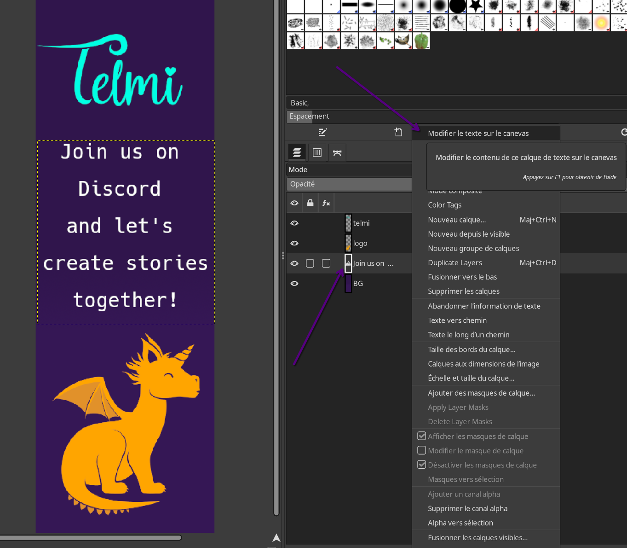627x548 pixels.
Task: Open the Paths tab icon
Action: click(337, 152)
